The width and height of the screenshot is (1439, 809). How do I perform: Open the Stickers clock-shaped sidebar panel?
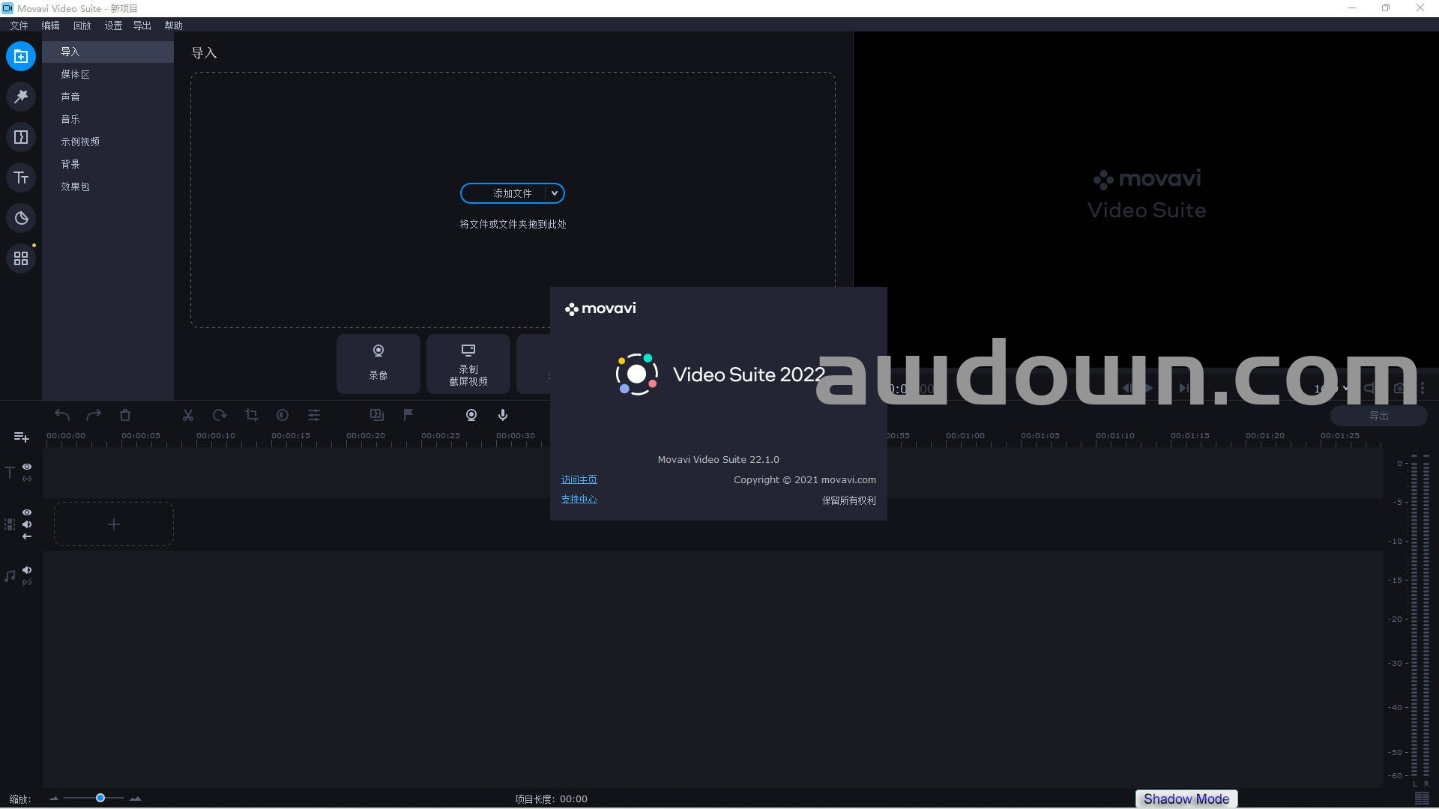click(x=21, y=218)
